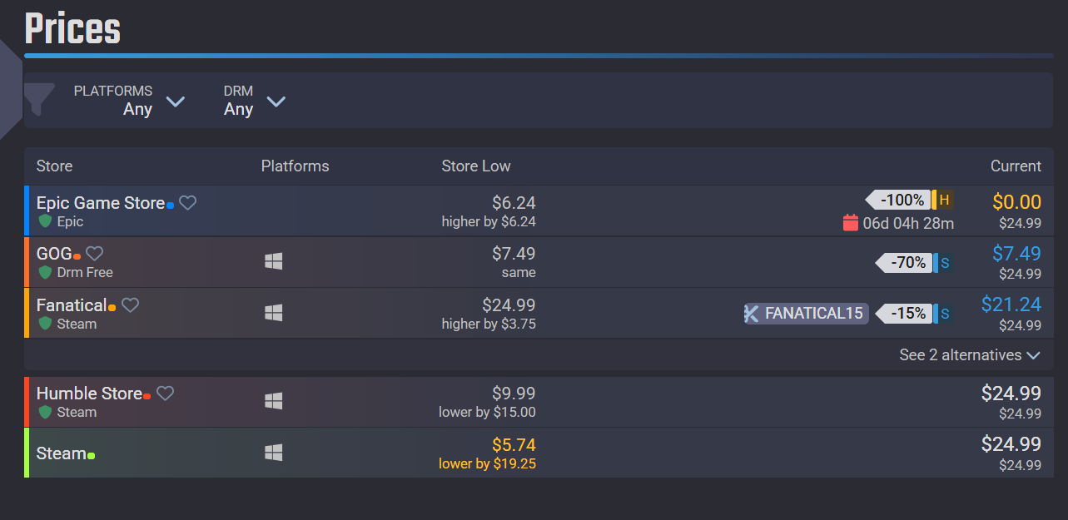Click the 'lower by $15.00' text
Image resolution: width=1068 pixels, height=520 pixels.
[487, 412]
